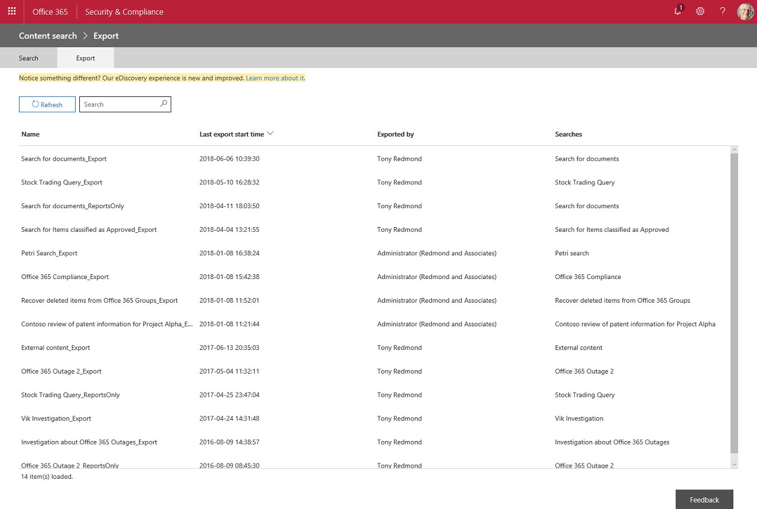Click the 2017-04-25 23:47:04 timestamp
Image resolution: width=757 pixels, height=509 pixels.
click(229, 395)
